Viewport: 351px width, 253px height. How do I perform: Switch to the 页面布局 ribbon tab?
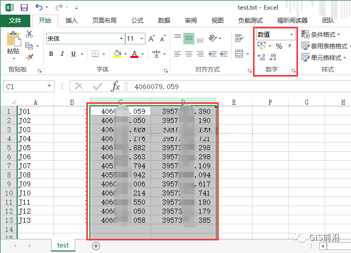pos(105,21)
